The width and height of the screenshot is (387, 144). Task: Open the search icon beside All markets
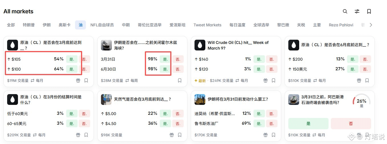(345, 11)
